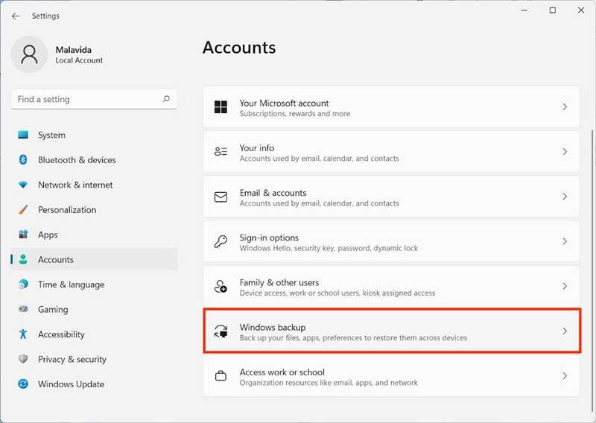The image size is (596, 423).
Task: Click the Privacy shield icon
Action: pos(23,359)
